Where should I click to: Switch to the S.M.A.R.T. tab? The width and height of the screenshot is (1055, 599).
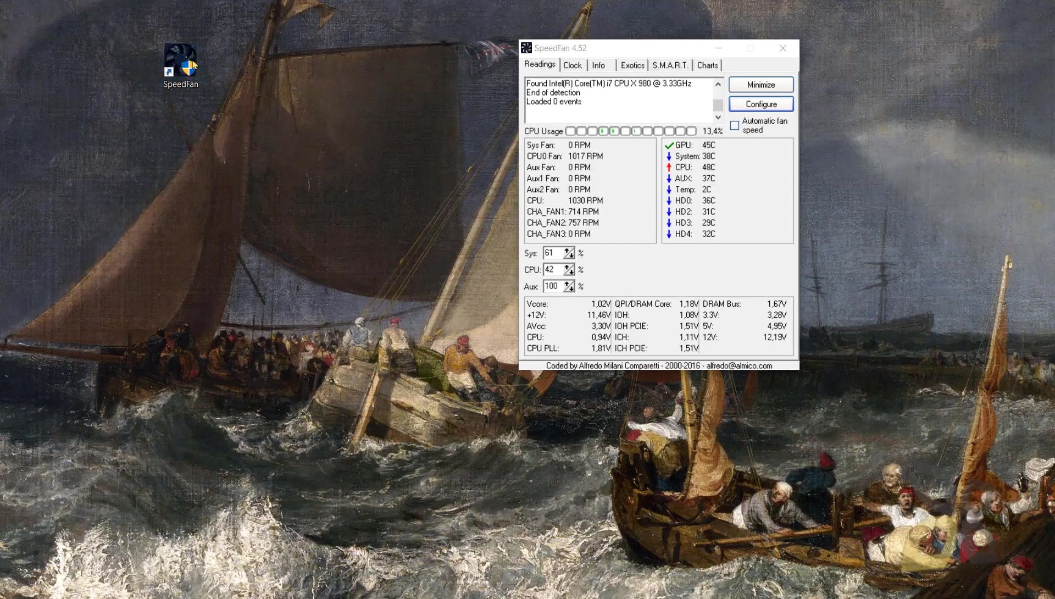[x=670, y=65]
